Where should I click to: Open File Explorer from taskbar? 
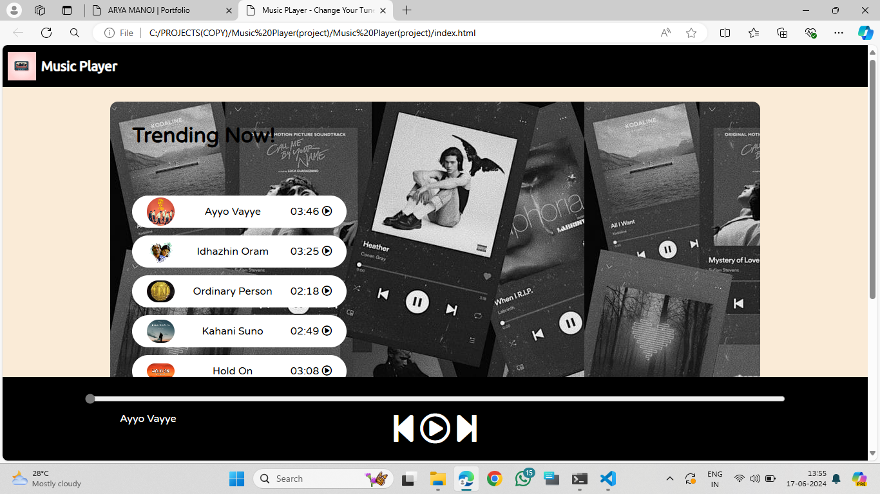[x=438, y=479]
